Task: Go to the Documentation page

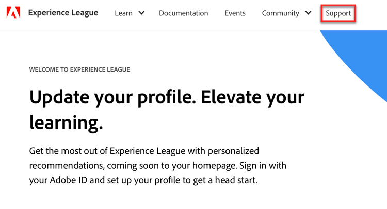Action: [183, 13]
